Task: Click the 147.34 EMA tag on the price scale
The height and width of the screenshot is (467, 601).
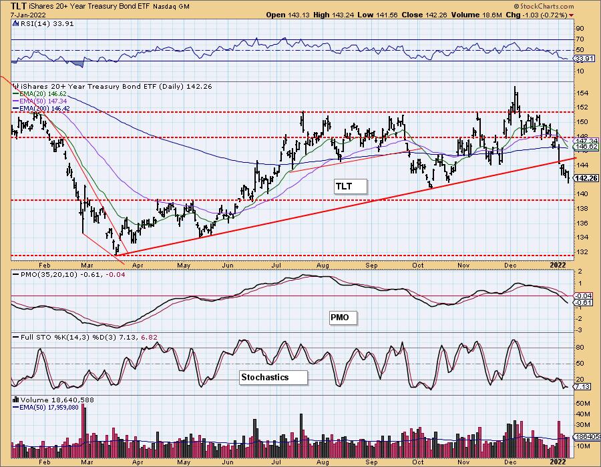Action: tap(587, 141)
